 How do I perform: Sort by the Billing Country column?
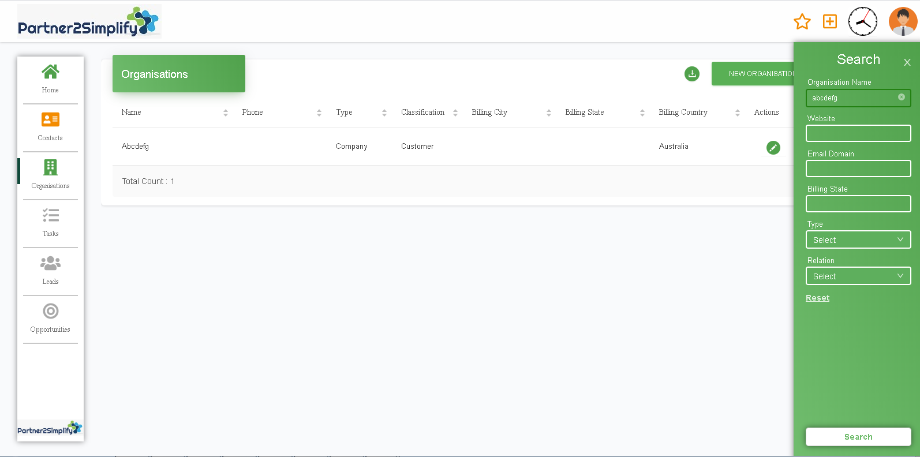[x=737, y=113]
